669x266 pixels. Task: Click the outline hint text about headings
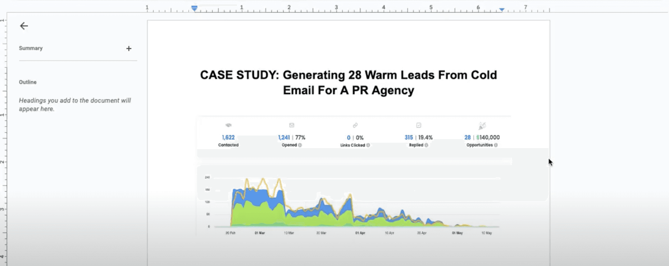click(75, 105)
